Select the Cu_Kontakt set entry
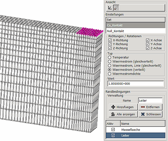The image size is (168, 141). [136, 25]
